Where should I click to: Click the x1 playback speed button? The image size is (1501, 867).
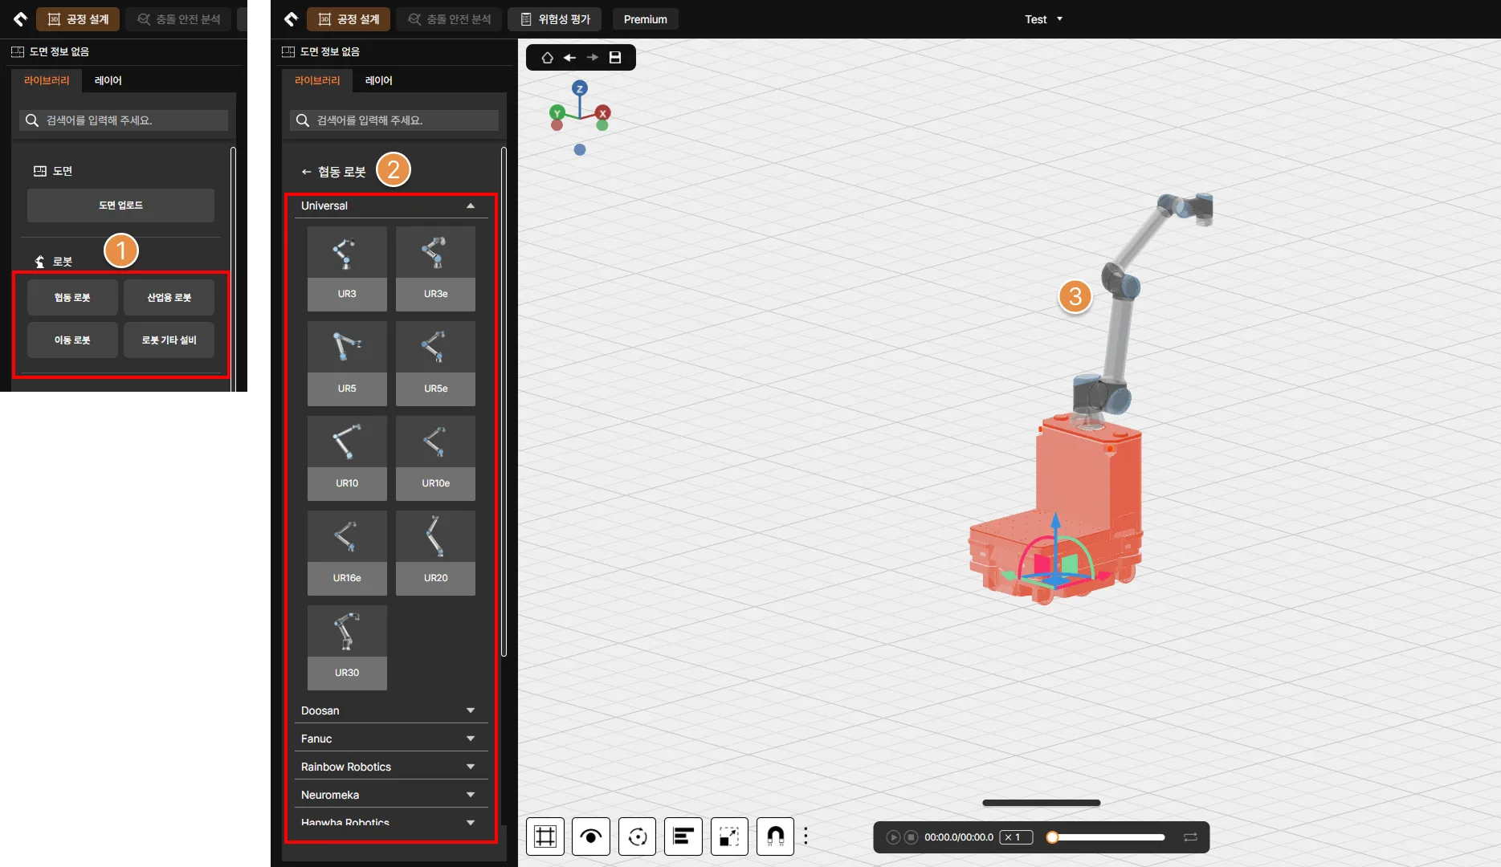click(x=1016, y=837)
